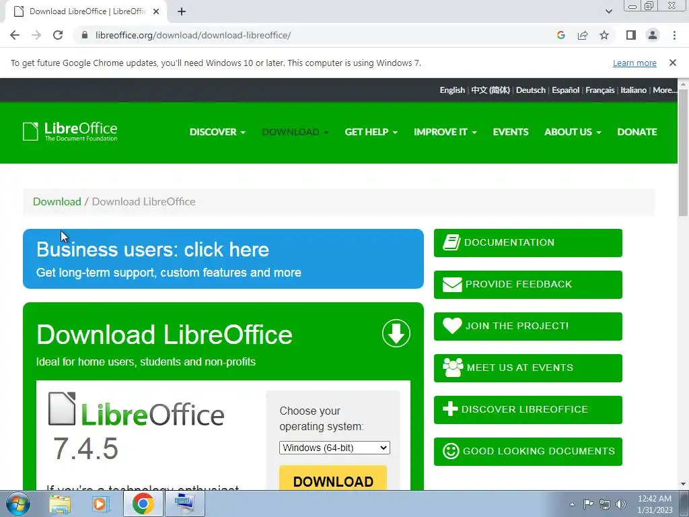Viewport: 689px width, 517px height.
Task: Open Windows Explorer from taskbar
Action: 60,504
